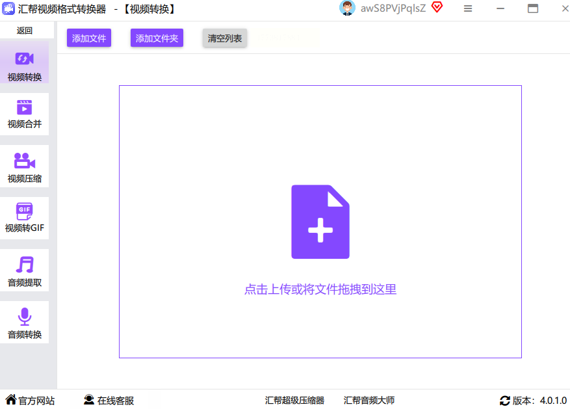Click the red VIP diamond icon

pos(437,7)
